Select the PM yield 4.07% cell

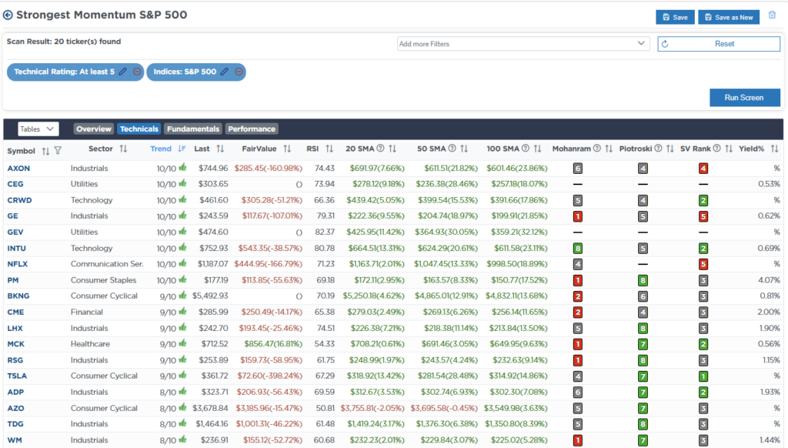click(x=769, y=280)
